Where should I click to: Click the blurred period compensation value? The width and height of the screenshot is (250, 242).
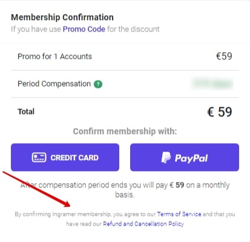click(x=212, y=84)
